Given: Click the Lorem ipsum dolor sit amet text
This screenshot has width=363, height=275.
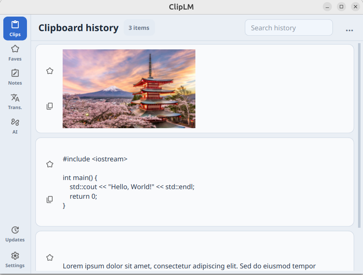Looking at the screenshot, I should click(189, 266).
